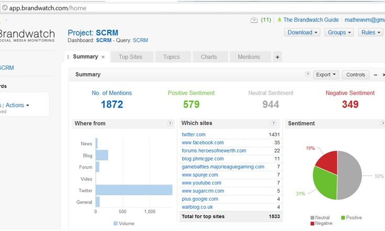Click the browser address bar URL
This screenshot has width=385, height=231.
[48, 8]
